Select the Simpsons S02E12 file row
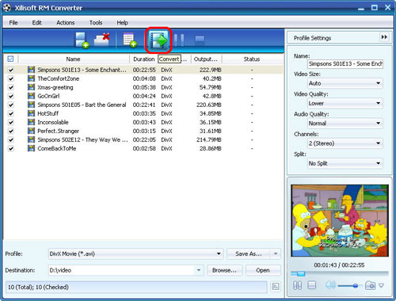Screen dimensions: 396x301 [x=143, y=139]
